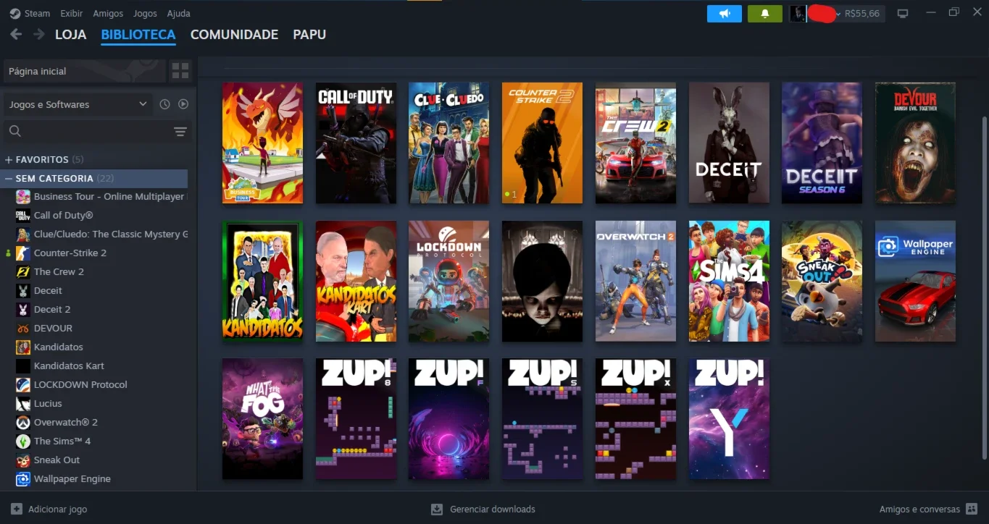Select the What The Fog cover art
Screen dimensions: 989x524
(x=262, y=418)
